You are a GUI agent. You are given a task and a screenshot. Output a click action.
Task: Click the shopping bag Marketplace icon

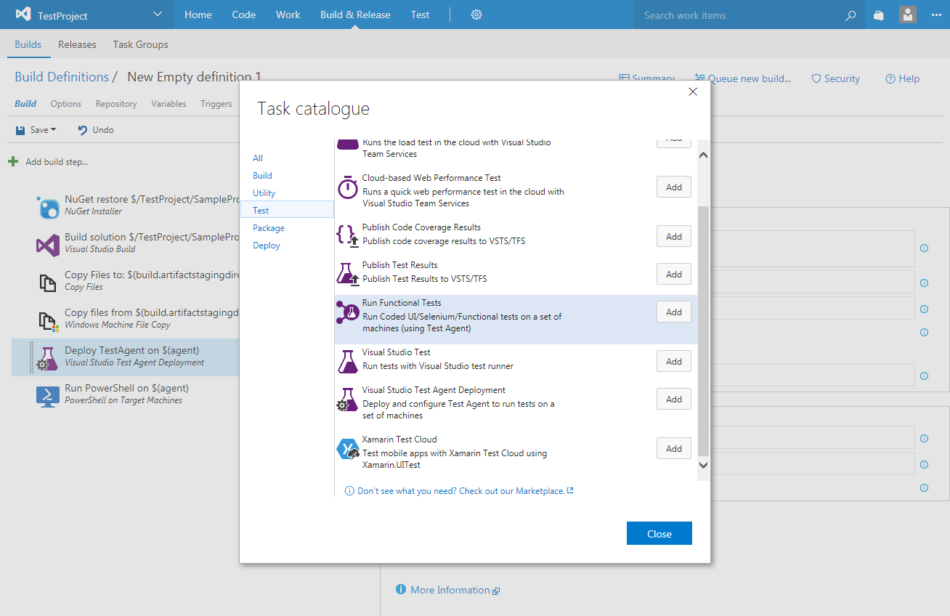[x=879, y=15]
